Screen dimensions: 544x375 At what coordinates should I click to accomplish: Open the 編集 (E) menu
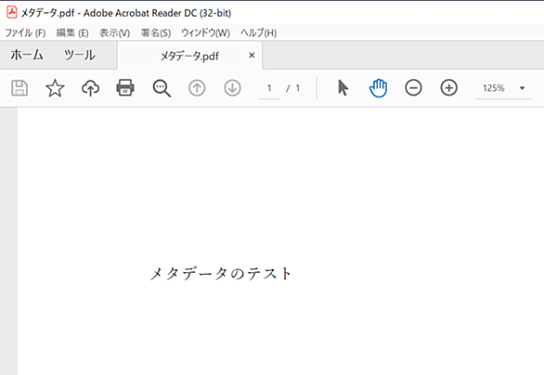72,33
